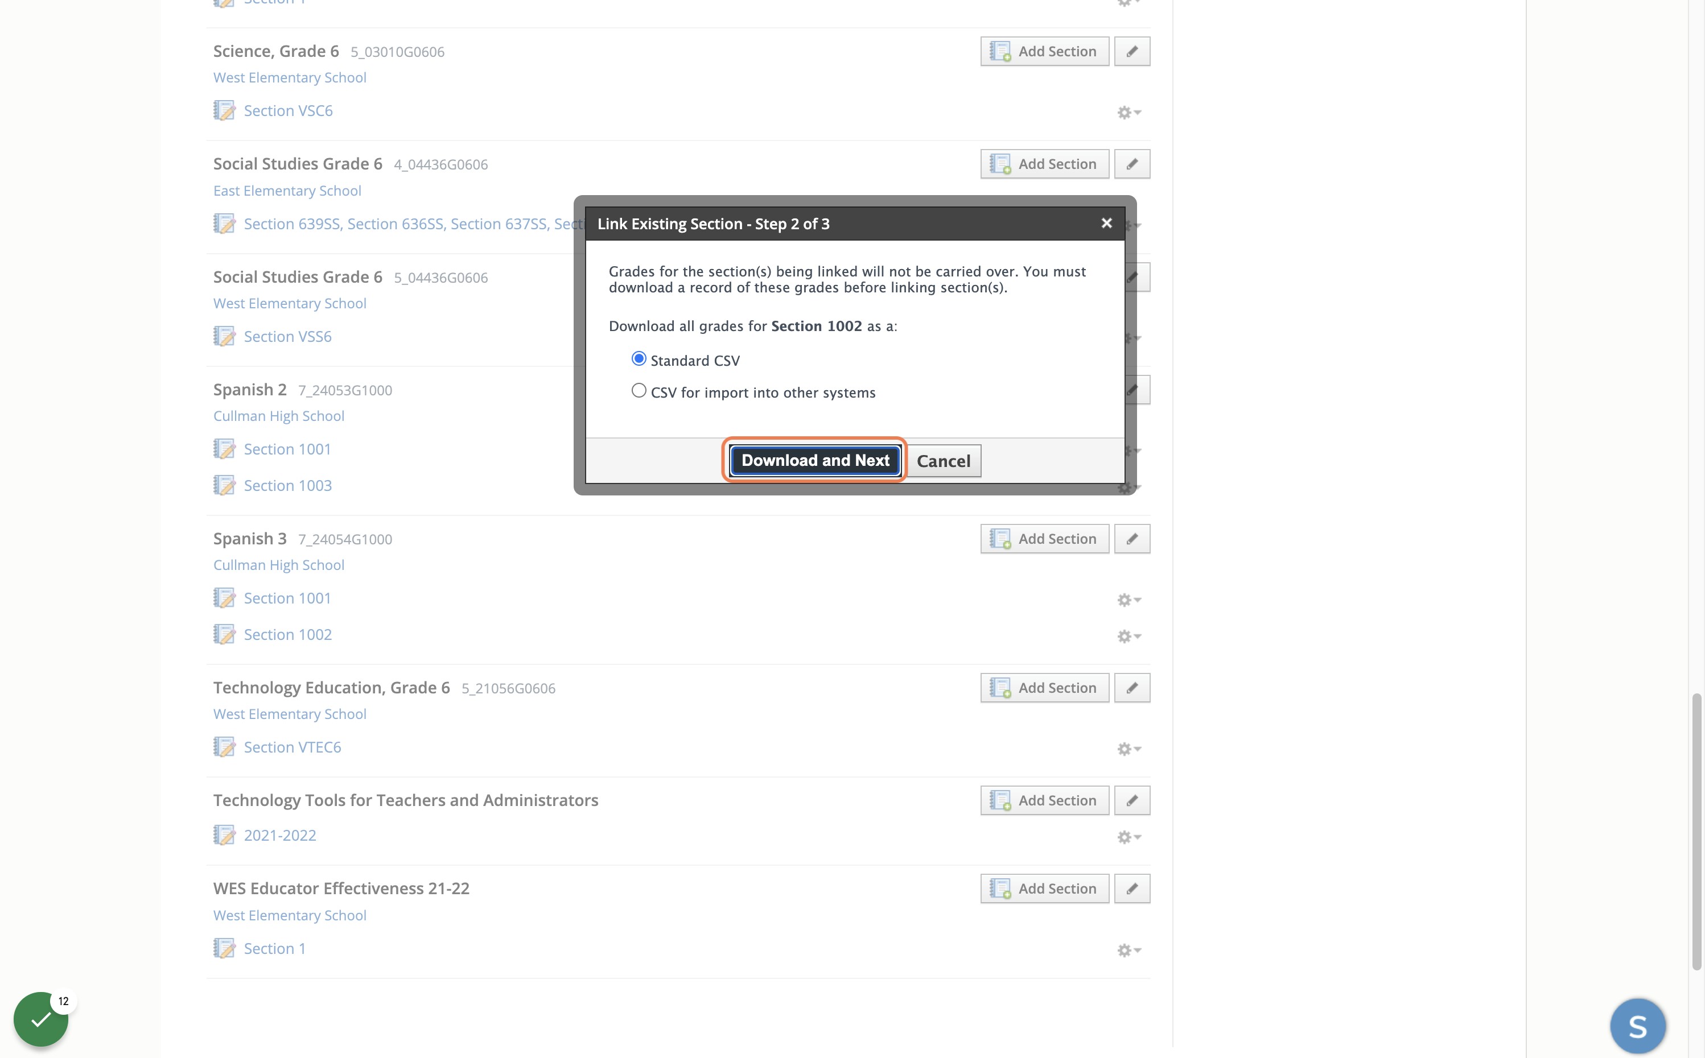The image size is (1705, 1058).
Task: Select Standard CSV radio option
Action: point(639,359)
